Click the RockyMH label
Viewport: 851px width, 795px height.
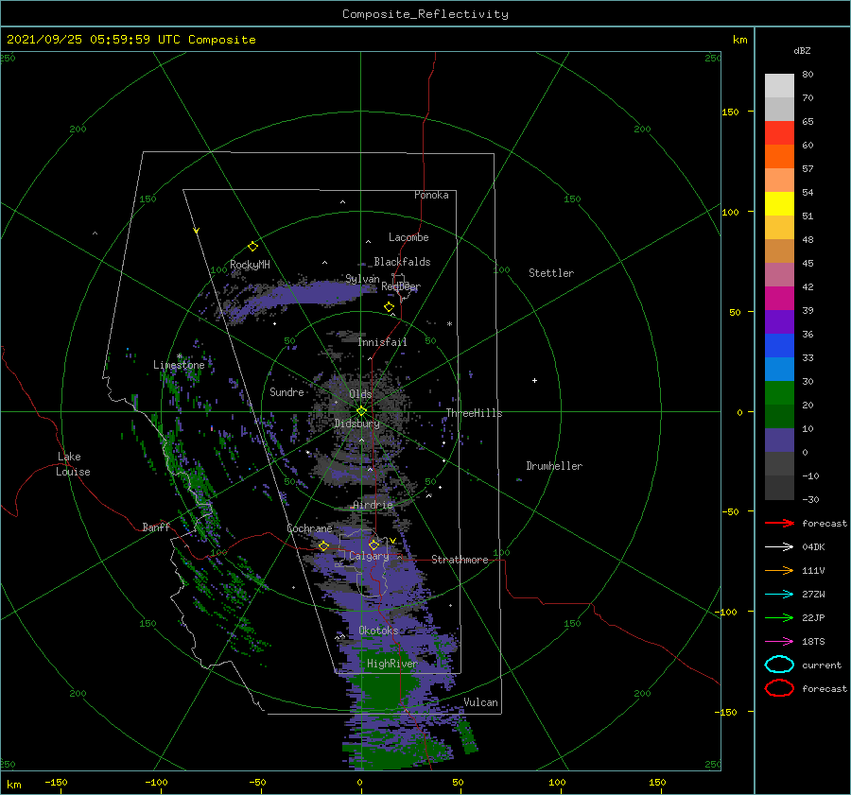pos(250,265)
